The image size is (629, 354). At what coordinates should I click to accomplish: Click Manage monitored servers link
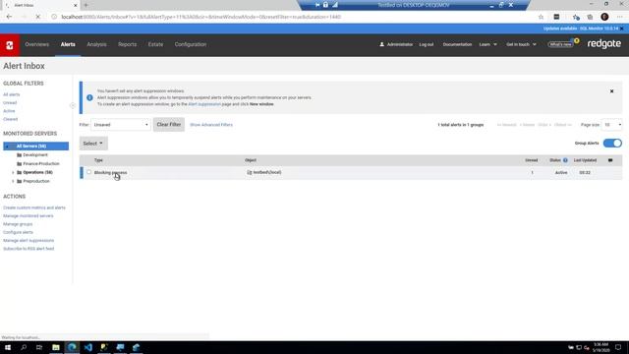point(29,216)
